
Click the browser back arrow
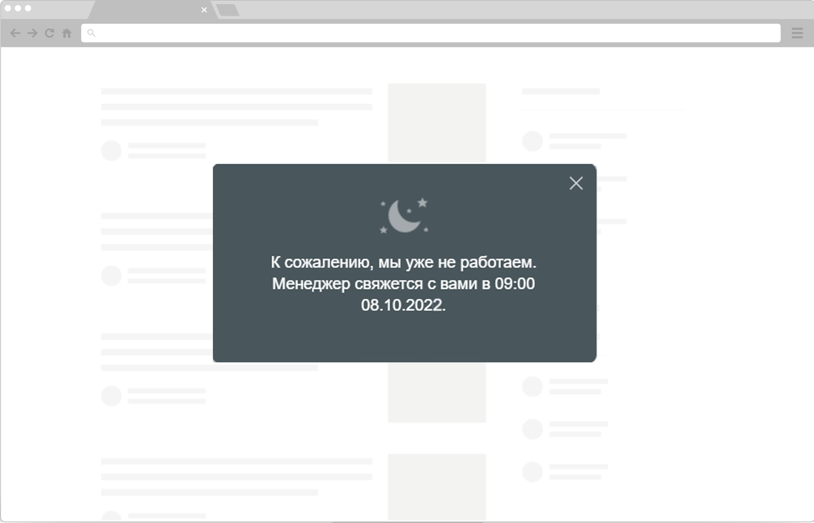pyautogui.click(x=15, y=33)
